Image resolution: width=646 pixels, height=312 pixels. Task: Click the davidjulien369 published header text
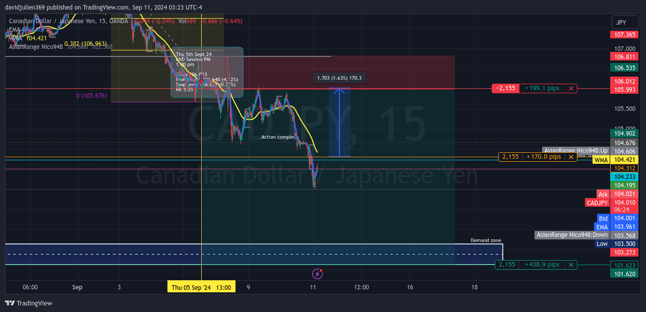pyautogui.click(x=103, y=8)
